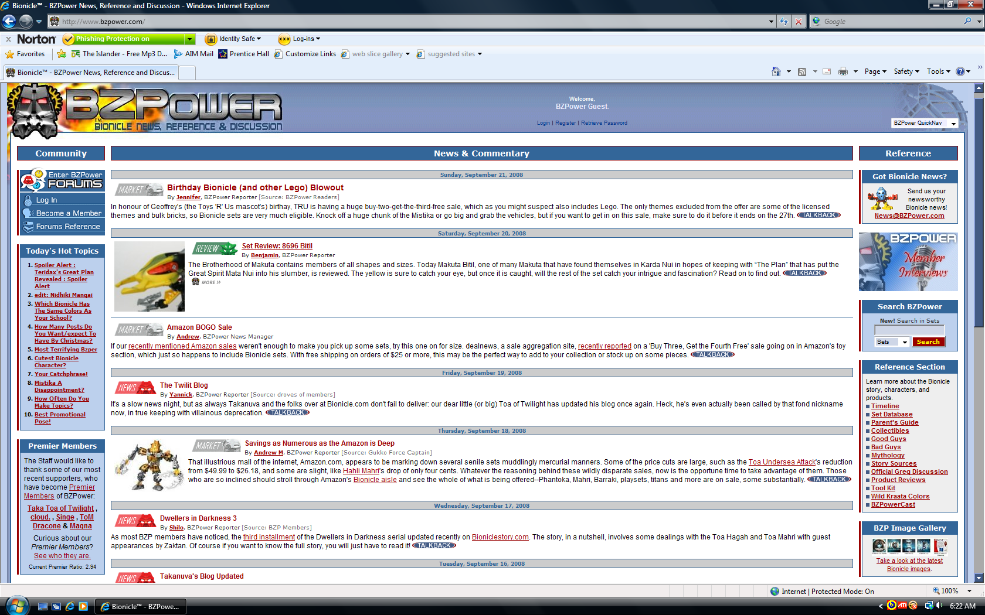Click the Register link in the header
The image size is (985, 615).
pos(565,123)
